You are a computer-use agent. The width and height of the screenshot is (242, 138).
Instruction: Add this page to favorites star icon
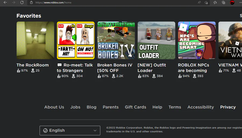[206, 2]
